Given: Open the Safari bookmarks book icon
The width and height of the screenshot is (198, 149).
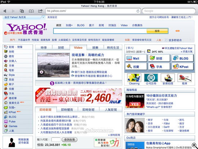Looking at the screenshot, I should coord(31,11).
